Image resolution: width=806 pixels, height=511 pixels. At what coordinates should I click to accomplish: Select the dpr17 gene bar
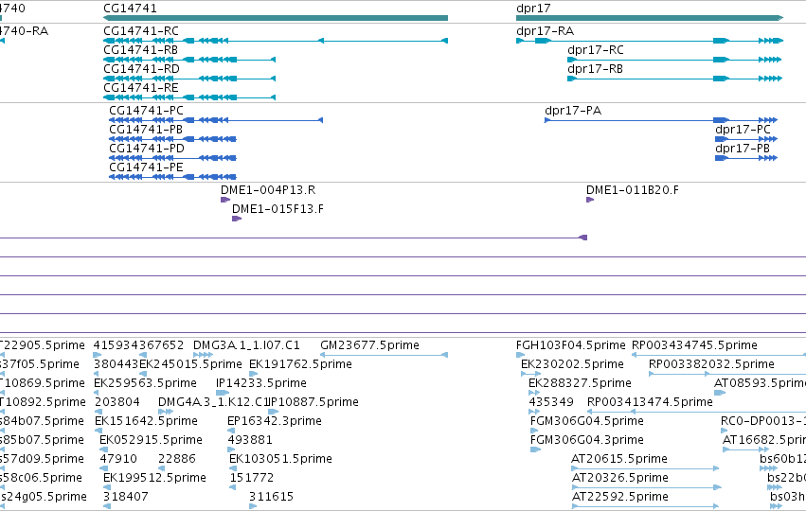(x=650, y=18)
